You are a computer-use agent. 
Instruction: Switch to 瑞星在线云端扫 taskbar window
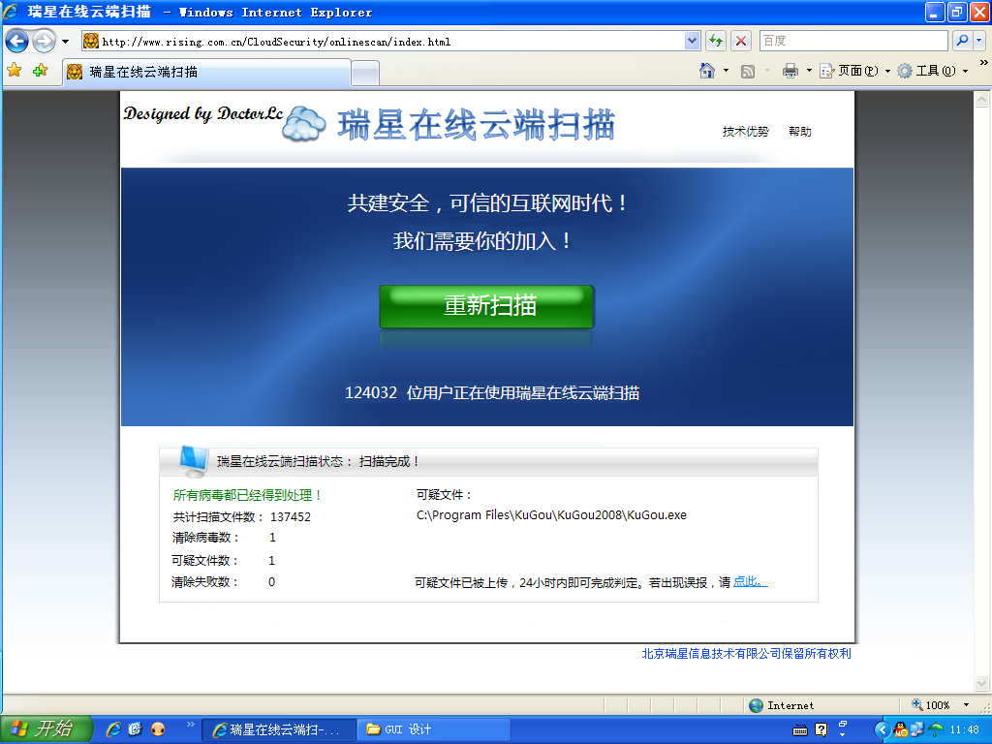[278, 729]
